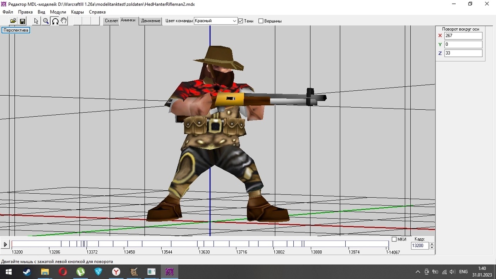The image size is (496, 279).
Task: Click the Движение button
Action: click(151, 21)
